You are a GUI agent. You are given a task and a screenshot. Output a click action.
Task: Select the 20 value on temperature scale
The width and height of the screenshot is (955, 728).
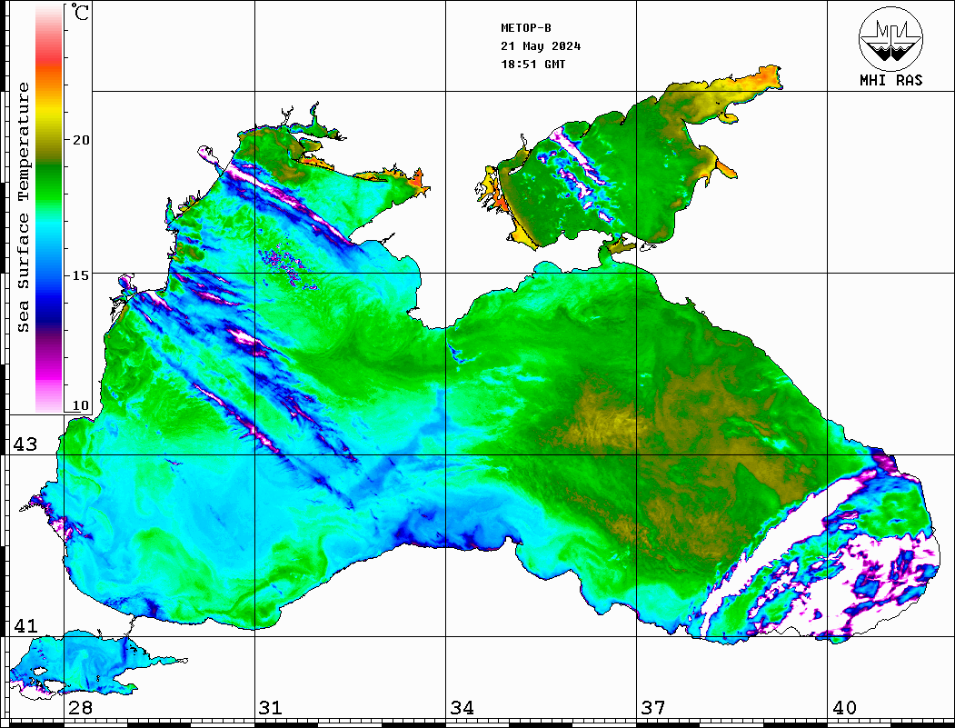point(80,140)
